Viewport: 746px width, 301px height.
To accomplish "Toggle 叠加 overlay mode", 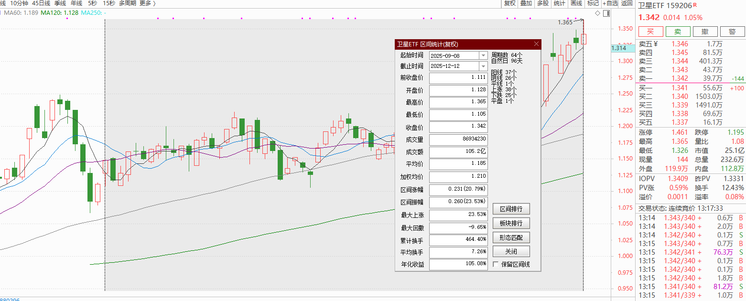I will tap(526, 3).
